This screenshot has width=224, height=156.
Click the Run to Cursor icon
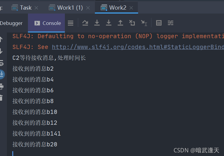coord(144,23)
